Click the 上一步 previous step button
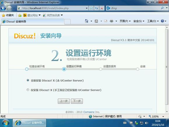 pyautogui.click(x=64, y=101)
